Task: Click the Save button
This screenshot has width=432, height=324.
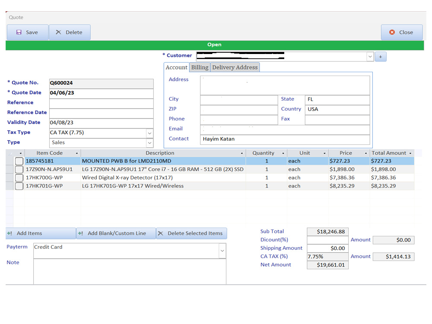Action: point(28,32)
